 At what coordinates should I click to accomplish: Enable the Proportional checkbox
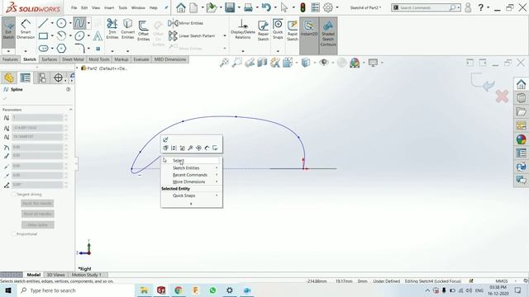click(14, 233)
